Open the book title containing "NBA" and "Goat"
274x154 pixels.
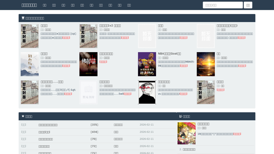(170, 54)
